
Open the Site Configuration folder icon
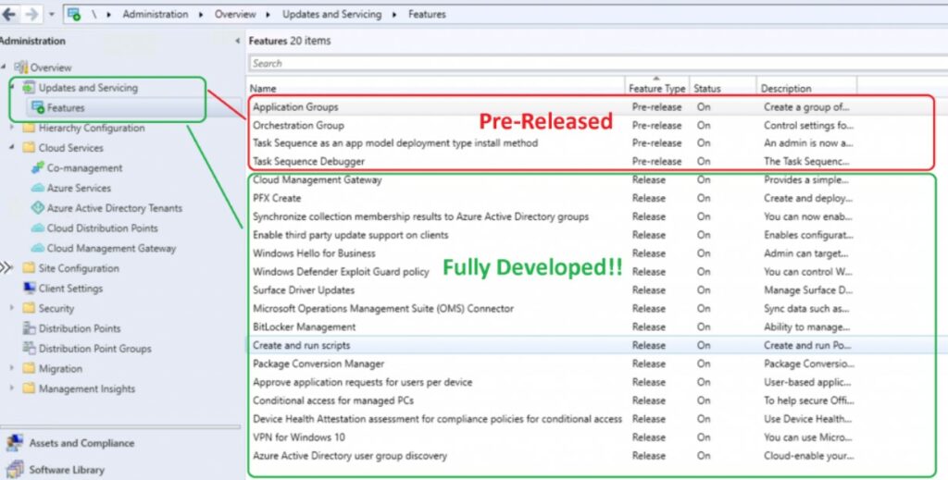[29, 268]
